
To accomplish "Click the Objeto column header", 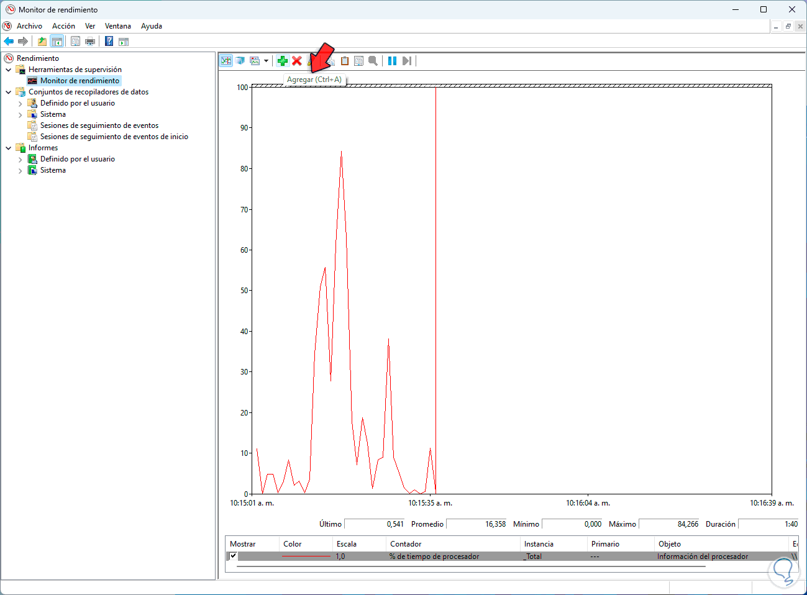I will click(721, 544).
